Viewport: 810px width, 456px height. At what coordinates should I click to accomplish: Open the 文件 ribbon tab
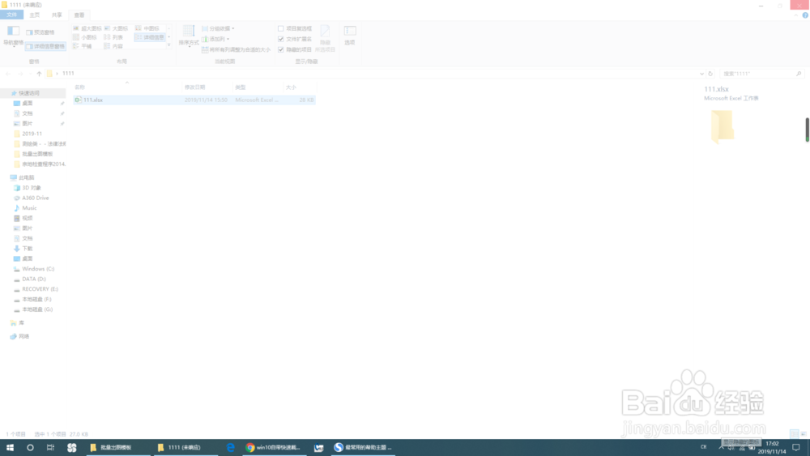[x=11, y=15]
